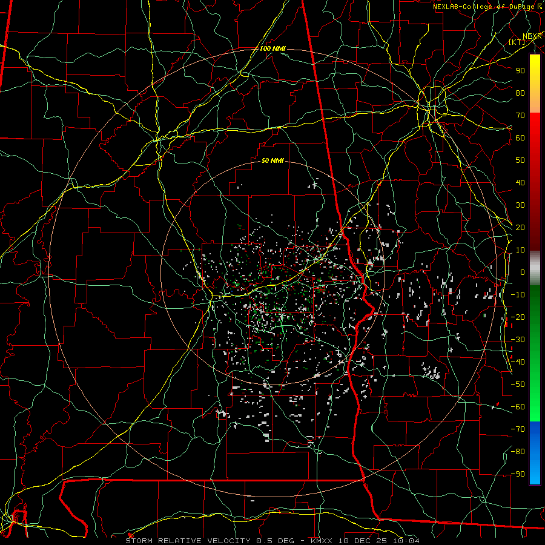Click the -70 scale value
Viewport: 545px width, 545px height.
click(518, 429)
